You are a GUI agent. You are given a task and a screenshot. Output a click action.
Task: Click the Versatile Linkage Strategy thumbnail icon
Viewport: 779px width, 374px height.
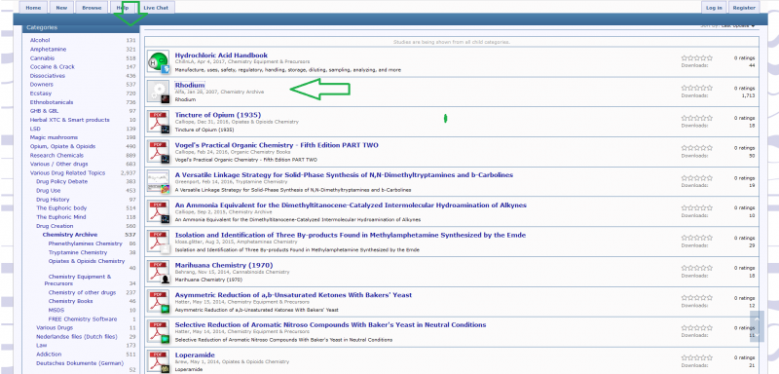[x=159, y=182]
